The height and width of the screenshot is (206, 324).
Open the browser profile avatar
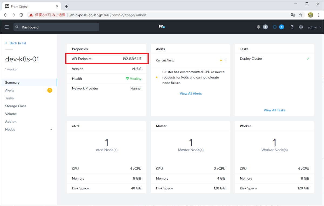pos(310,15)
